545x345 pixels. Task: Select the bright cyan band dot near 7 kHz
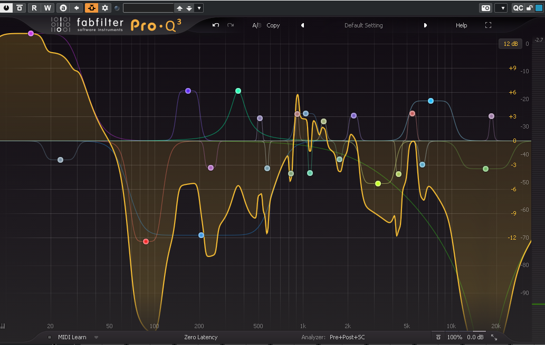[x=431, y=101]
